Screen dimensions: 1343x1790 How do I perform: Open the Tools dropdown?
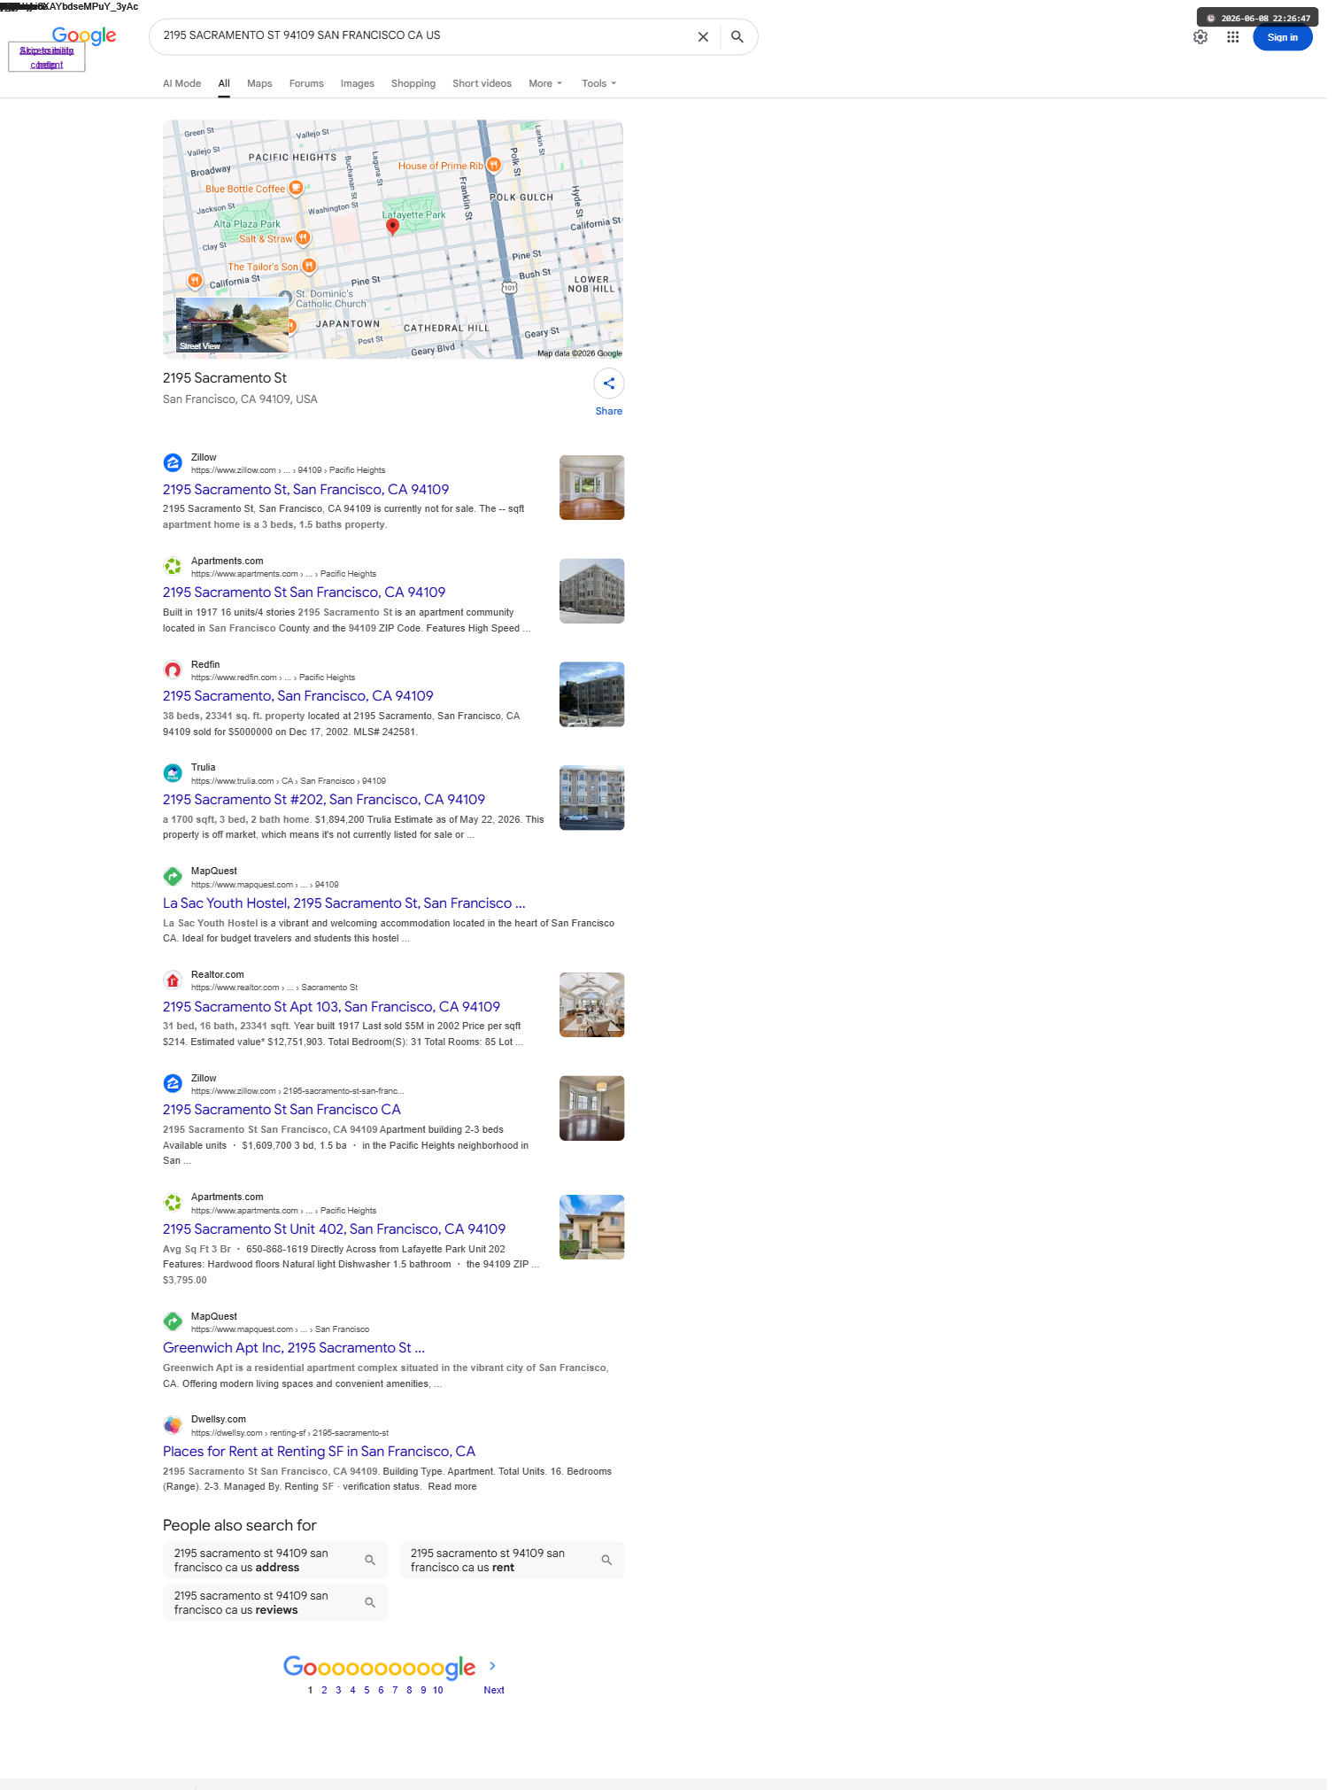tap(599, 83)
